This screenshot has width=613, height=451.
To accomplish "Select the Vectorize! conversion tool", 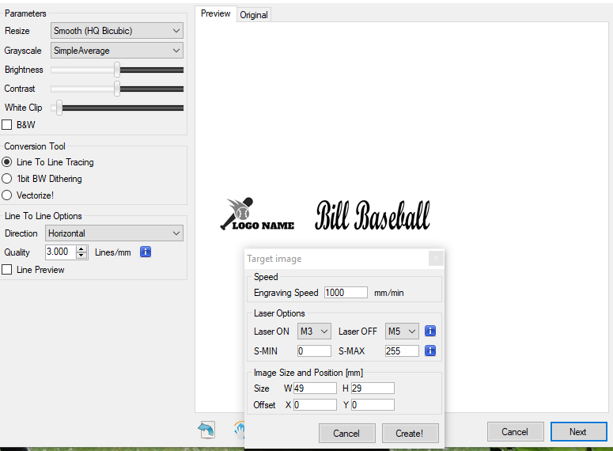I will [7, 195].
